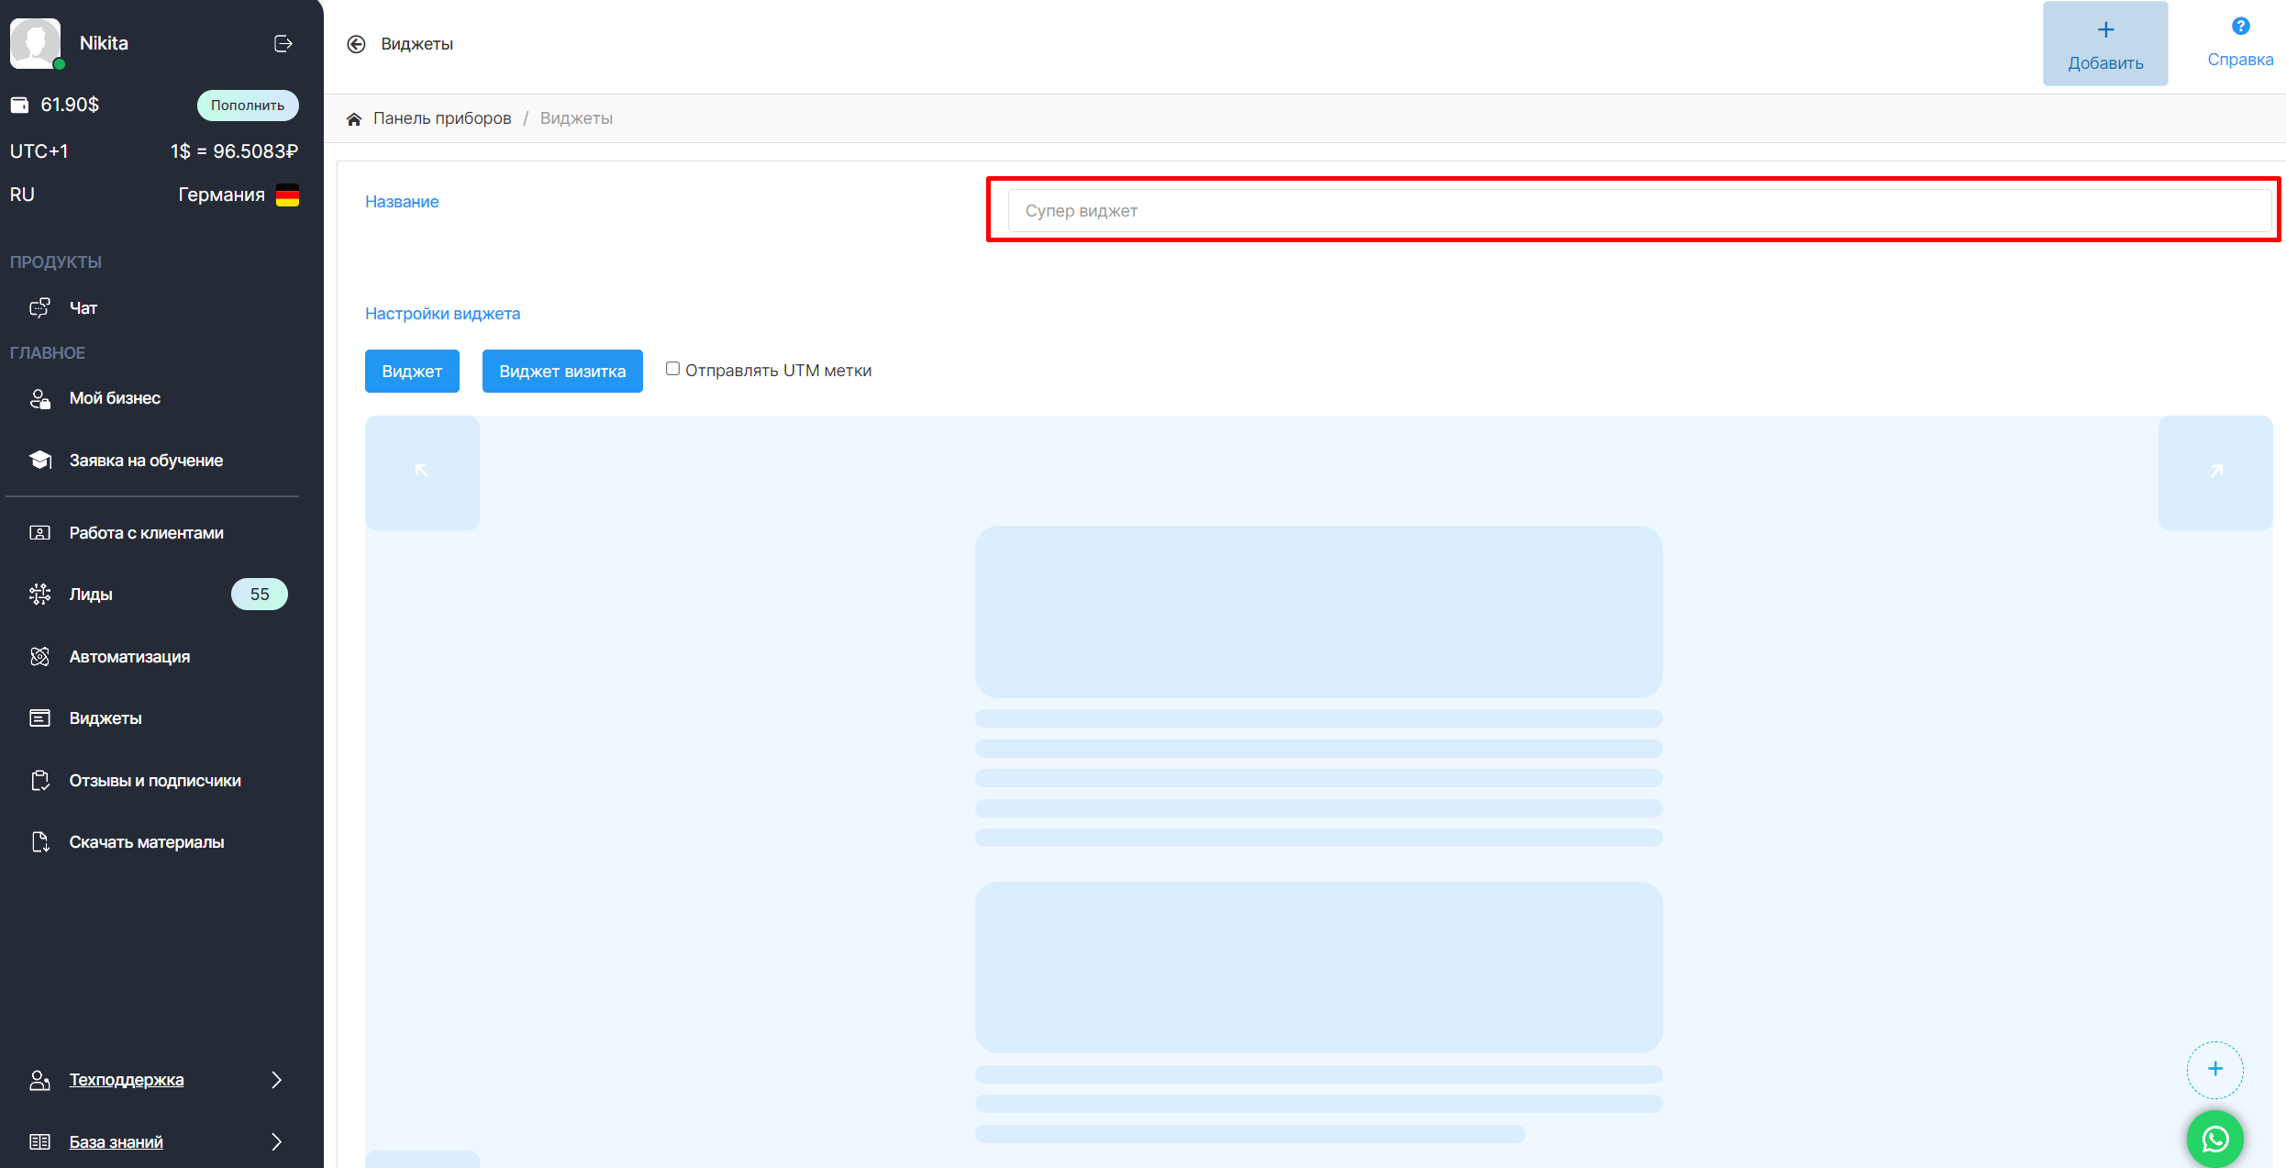
Task: Click the Виджет визитка button
Action: point(562,372)
